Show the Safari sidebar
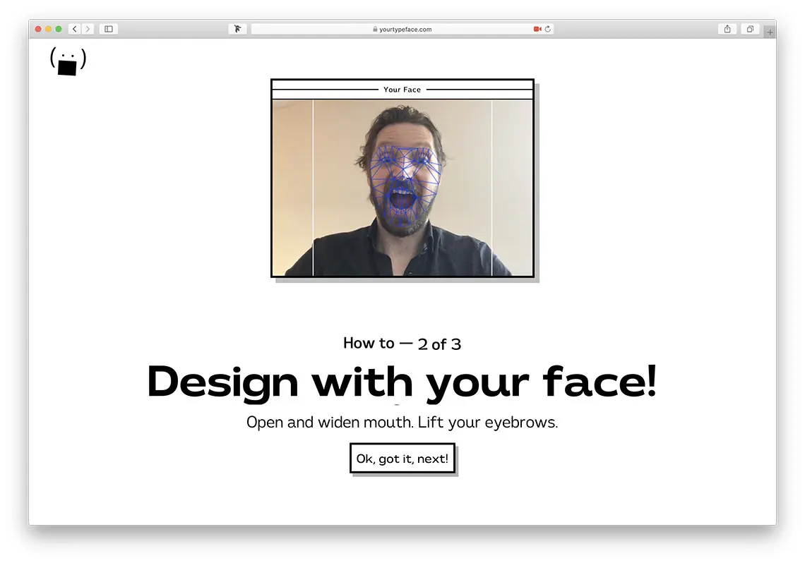Viewport: 805px width, 563px height. pos(109,29)
